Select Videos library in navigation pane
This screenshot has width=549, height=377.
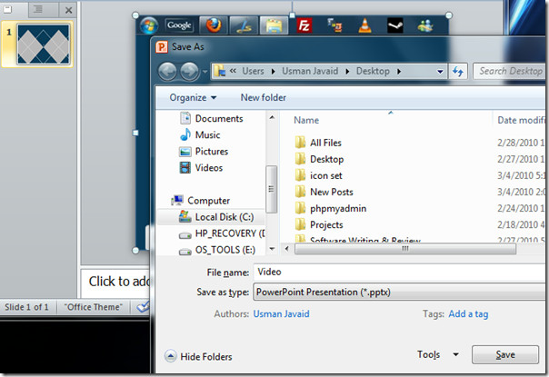tap(201, 168)
